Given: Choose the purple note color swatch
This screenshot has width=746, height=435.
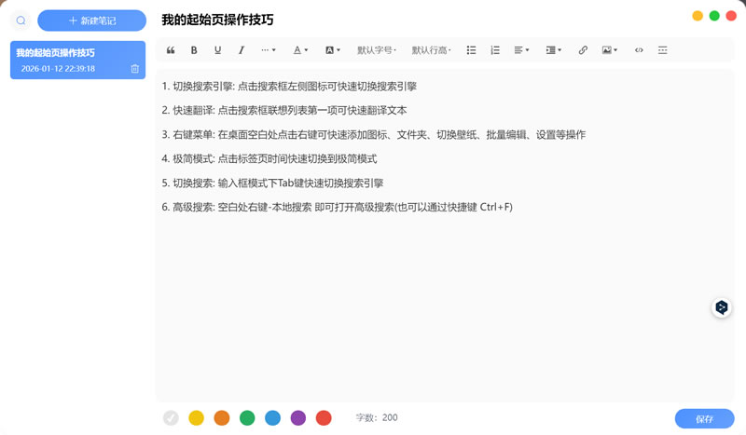Looking at the screenshot, I should pos(298,418).
